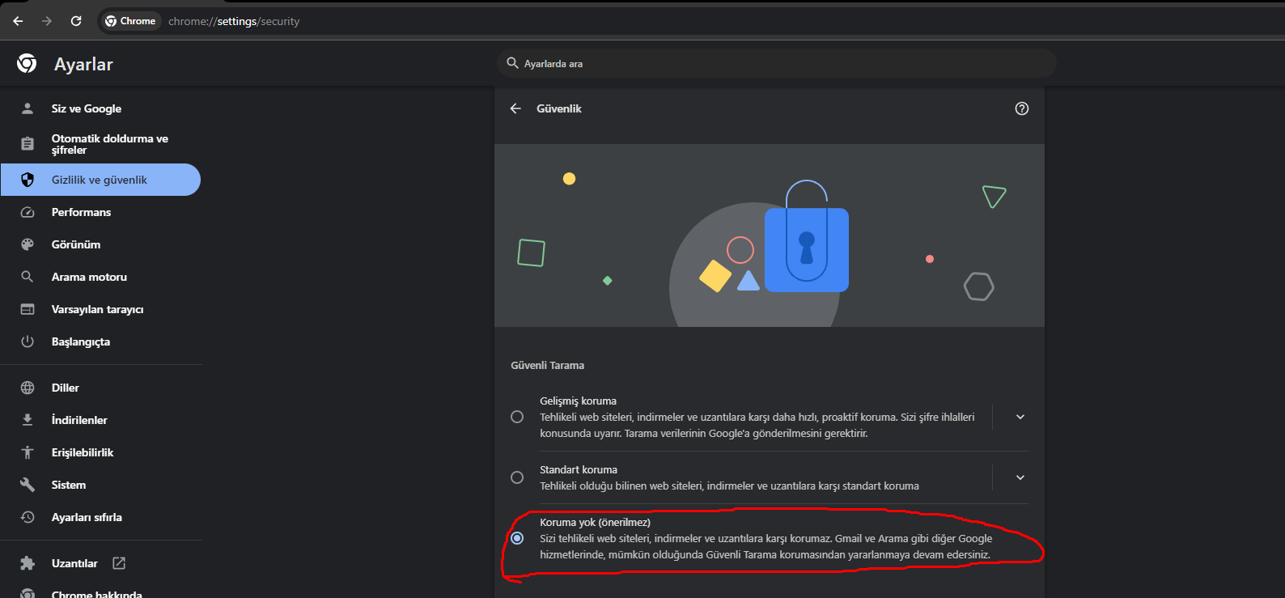Click the person icon for Siz ve Google
Image resolution: width=1285 pixels, height=598 pixels.
point(28,108)
